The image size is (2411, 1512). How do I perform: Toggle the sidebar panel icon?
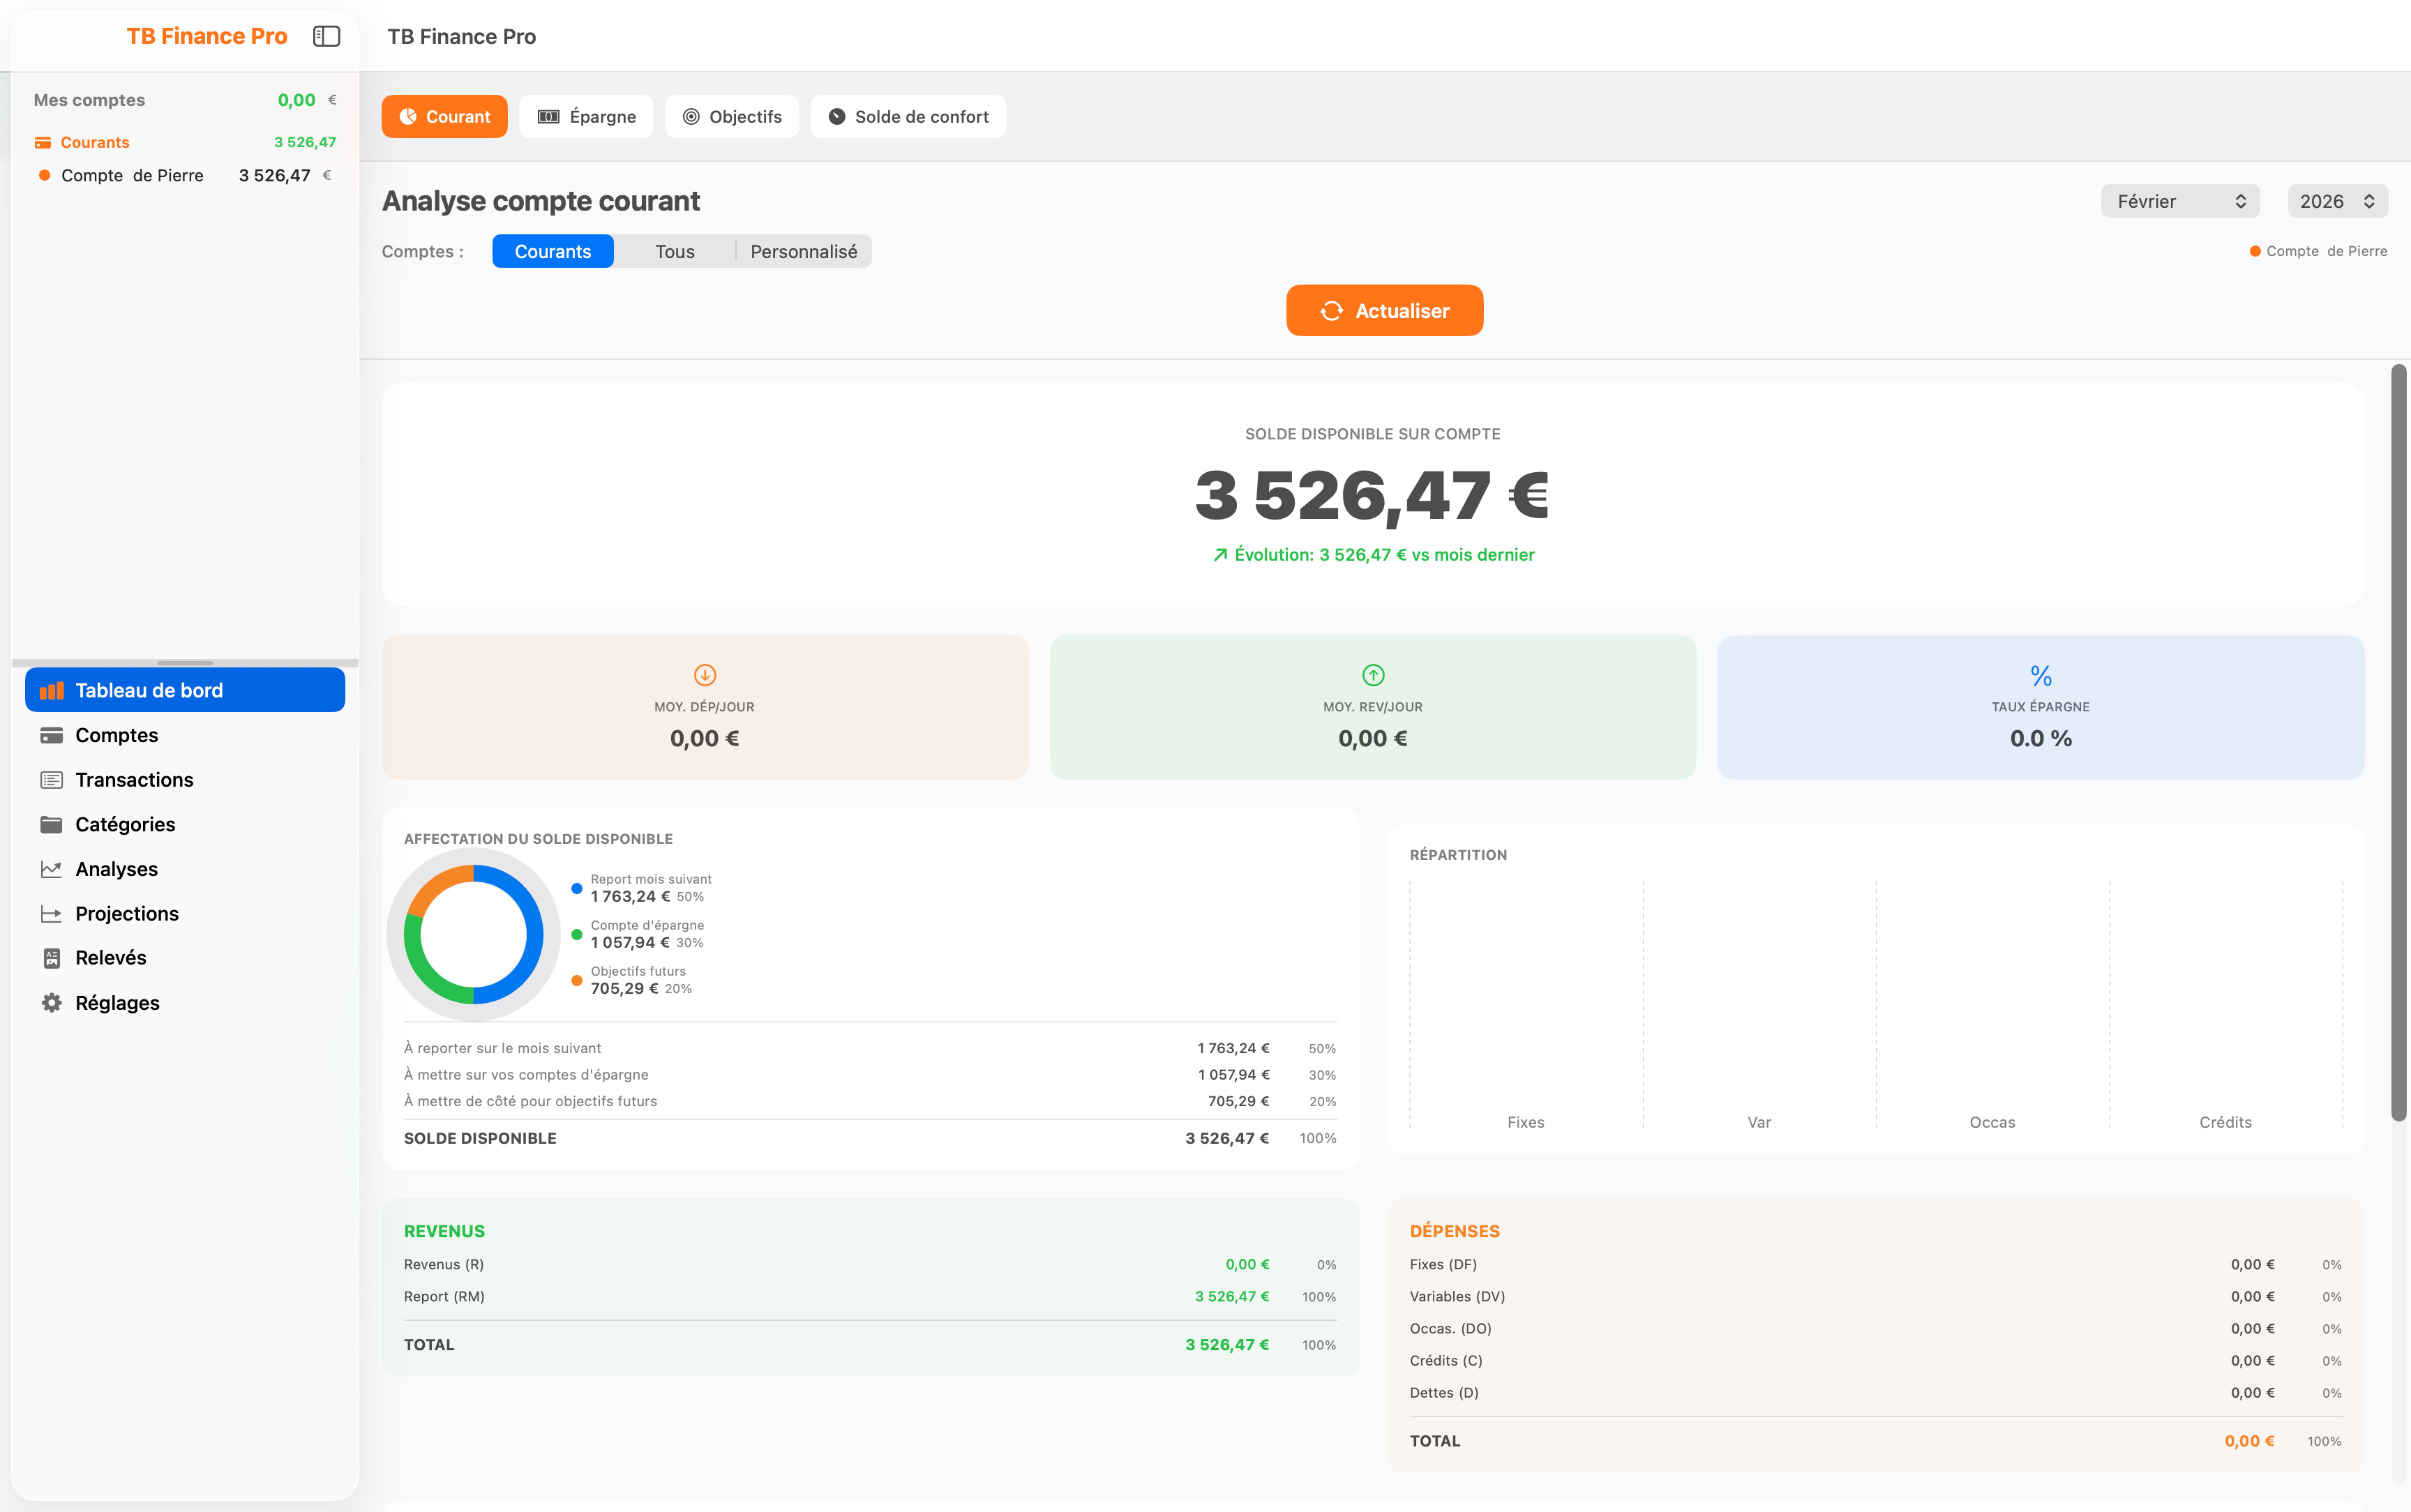[x=326, y=36]
